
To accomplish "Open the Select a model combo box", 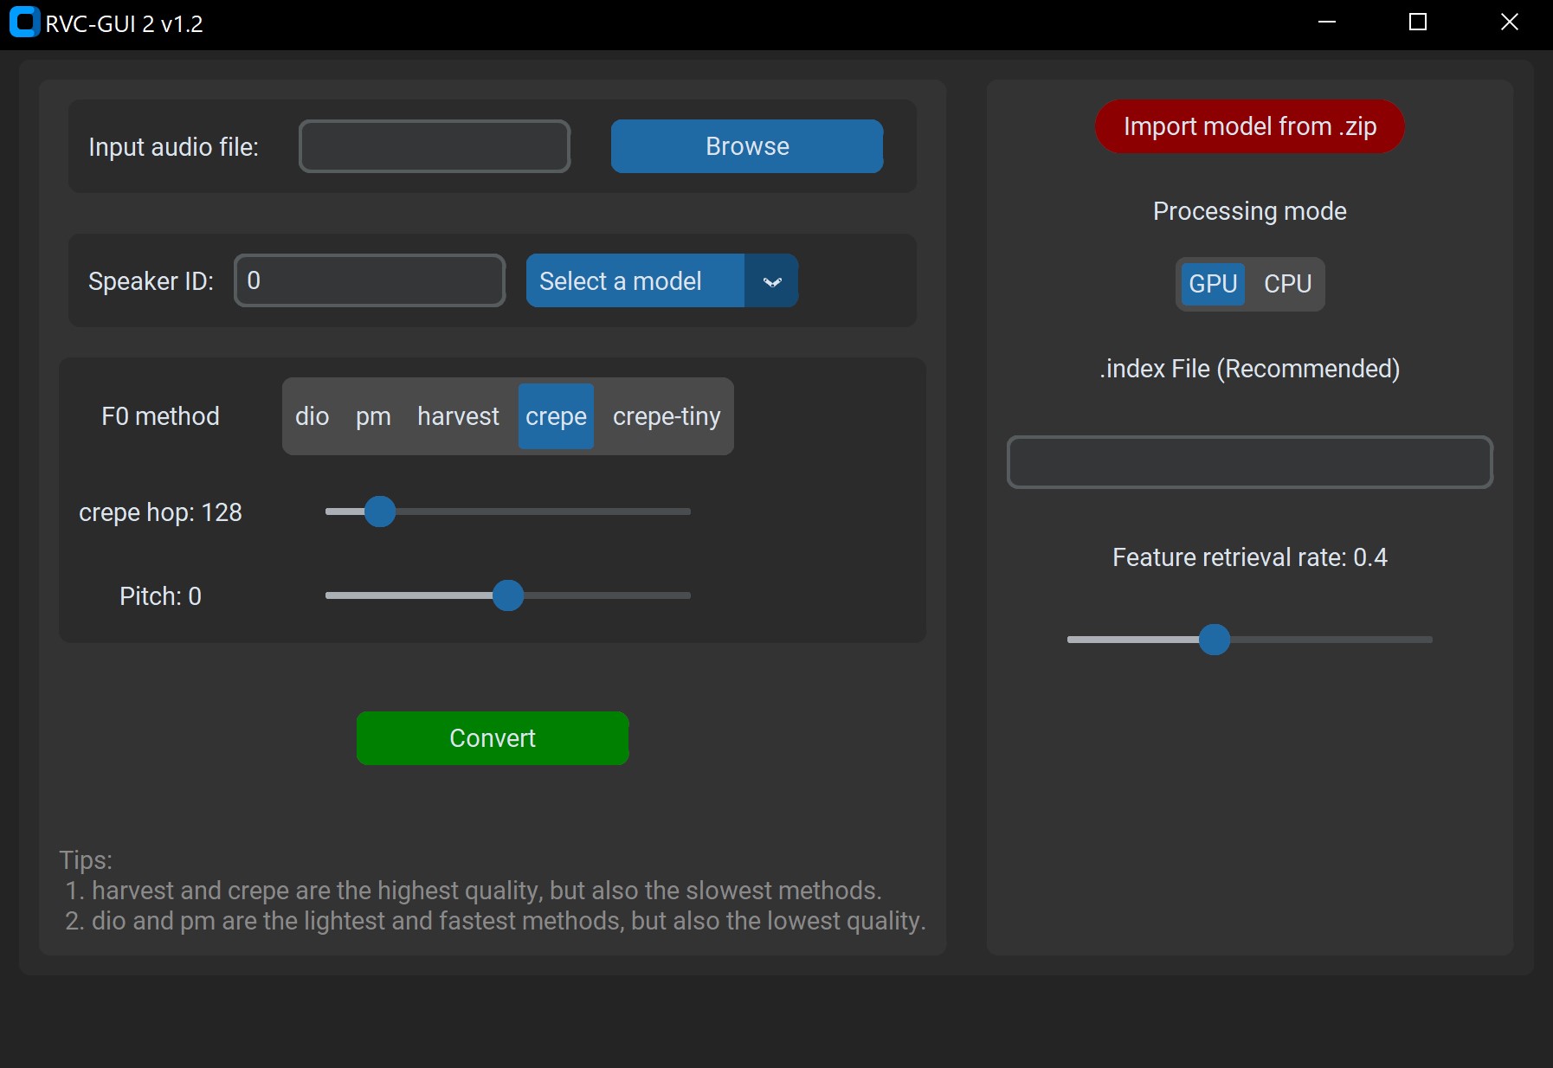I will 635,281.
